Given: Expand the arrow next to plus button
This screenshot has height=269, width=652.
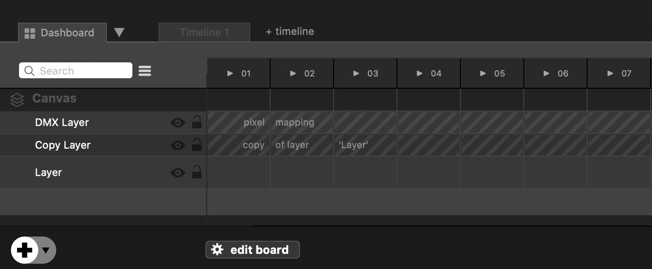Looking at the screenshot, I should [46, 250].
